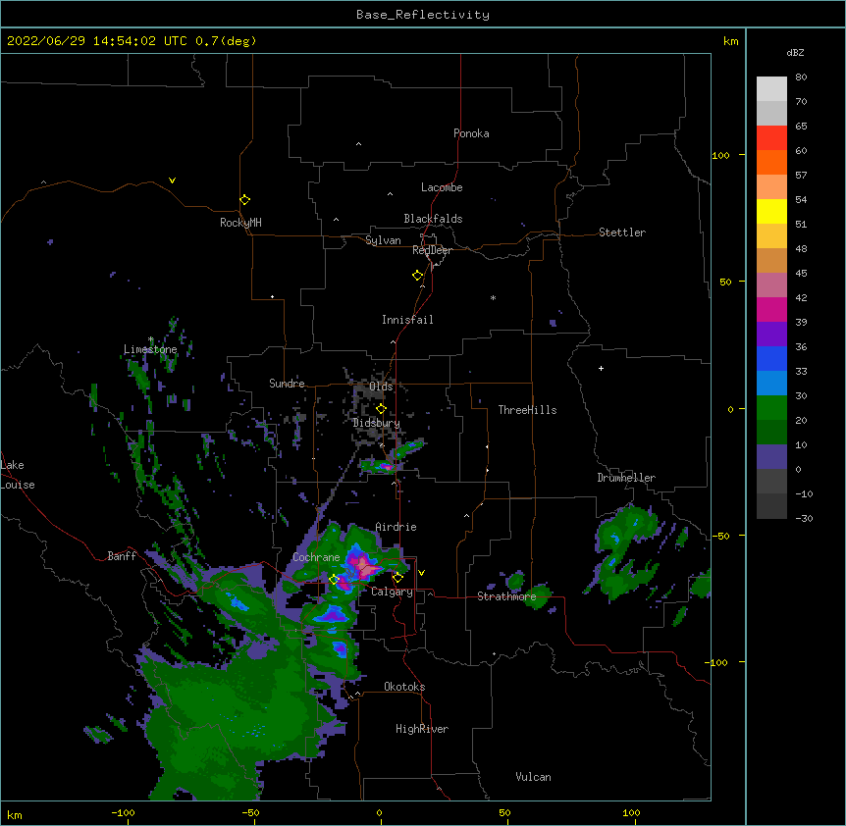Click the yellow diamond marker south of RedDeer
Image resolution: width=846 pixels, height=826 pixels.
pos(417,275)
